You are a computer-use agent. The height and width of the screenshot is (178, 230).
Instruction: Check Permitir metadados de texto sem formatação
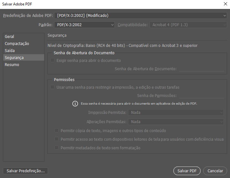[57, 148]
